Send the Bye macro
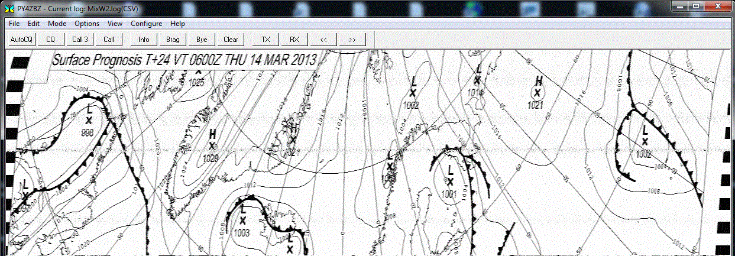The height and width of the screenshot is (256, 735). (202, 40)
